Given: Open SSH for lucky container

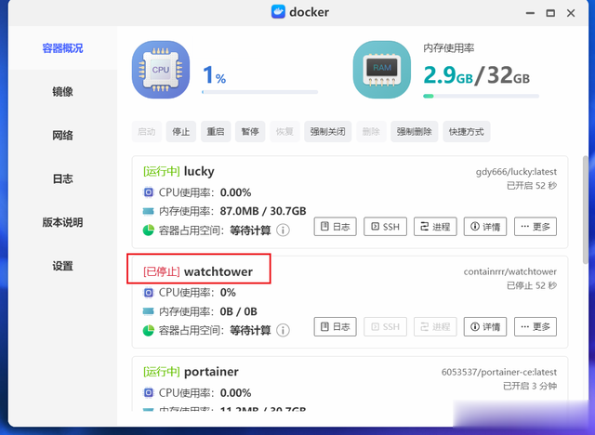Looking at the screenshot, I should tap(385, 227).
